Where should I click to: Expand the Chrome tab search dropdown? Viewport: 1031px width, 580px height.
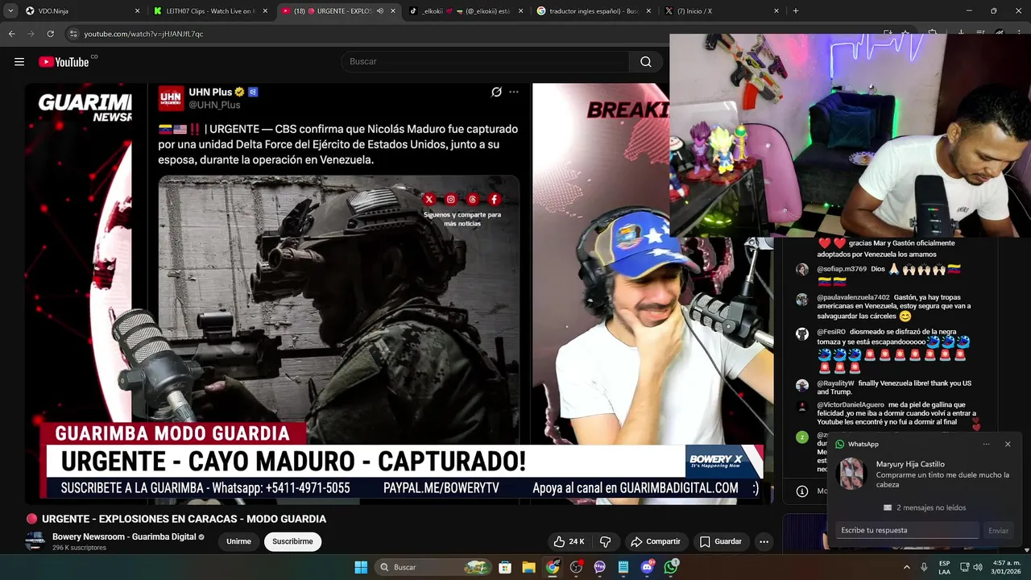[10, 11]
